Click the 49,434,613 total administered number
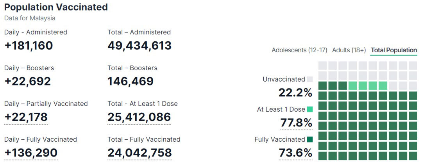This screenshot has width=422, height=167. click(139, 46)
